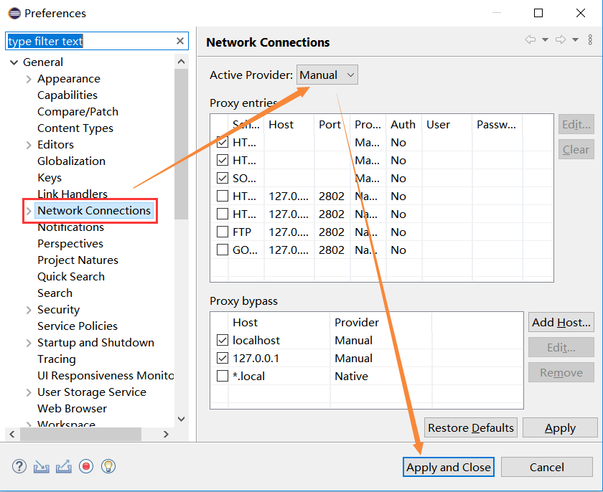Image resolution: width=603 pixels, height=492 pixels.
Task: Start the preference recorder red circle icon
Action: coord(86,466)
